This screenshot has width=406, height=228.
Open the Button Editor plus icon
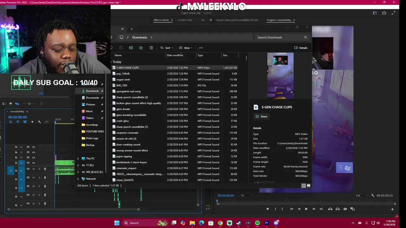point(392,209)
